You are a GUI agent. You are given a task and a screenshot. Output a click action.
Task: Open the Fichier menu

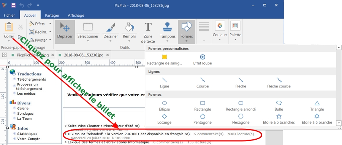click(9, 15)
